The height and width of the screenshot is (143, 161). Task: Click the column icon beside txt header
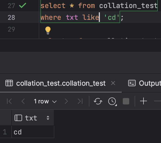[18, 118]
